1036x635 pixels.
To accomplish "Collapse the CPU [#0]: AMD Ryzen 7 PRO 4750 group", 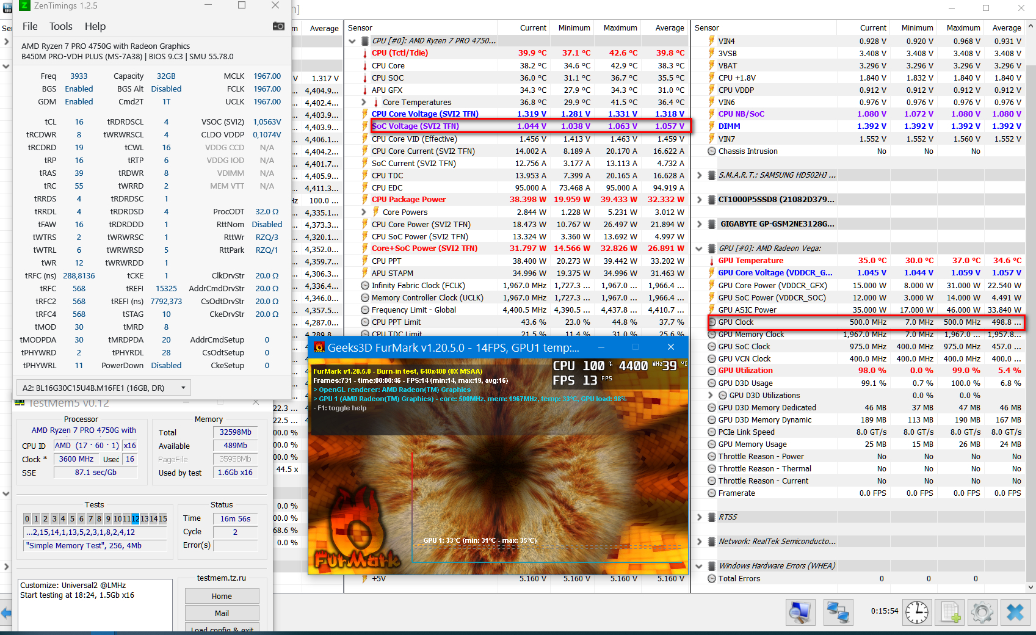I will 352,41.
